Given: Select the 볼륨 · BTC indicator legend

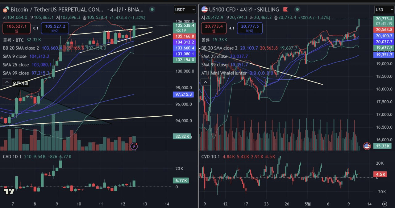Looking at the screenshot, I should (13, 40).
